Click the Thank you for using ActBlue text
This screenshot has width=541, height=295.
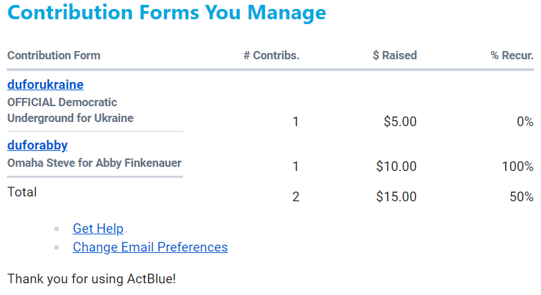92,279
